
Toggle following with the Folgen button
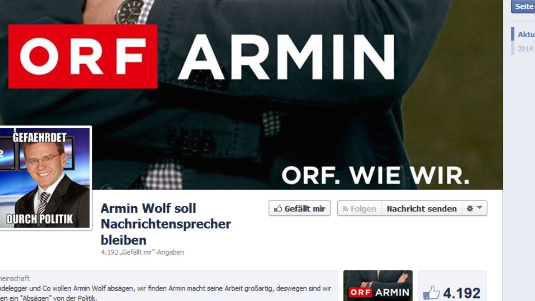click(359, 208)
